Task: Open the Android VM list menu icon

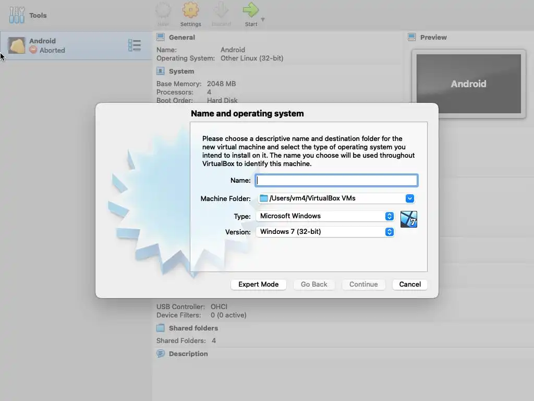Action: (134, 45)
